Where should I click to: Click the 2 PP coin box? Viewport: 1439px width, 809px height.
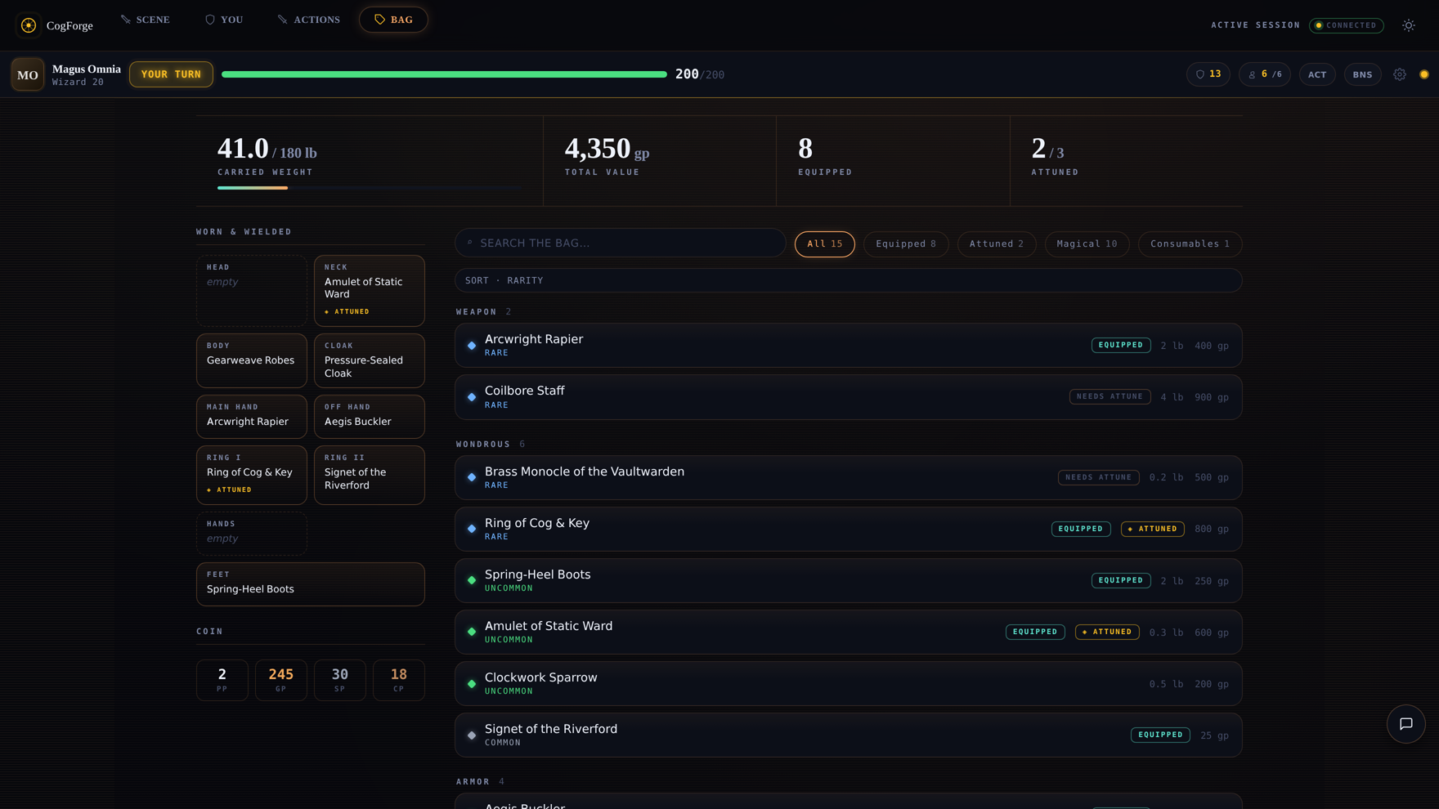coord(222,680)
